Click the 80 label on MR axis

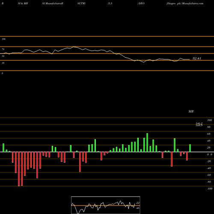point(209,127)
